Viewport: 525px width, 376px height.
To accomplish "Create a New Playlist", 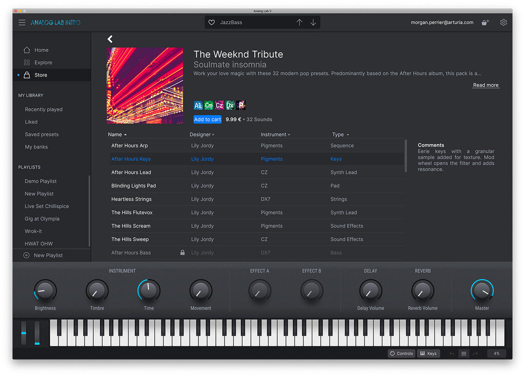I will (48, 255).
